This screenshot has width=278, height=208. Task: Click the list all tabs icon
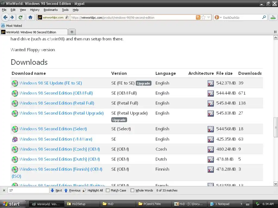(275, 32)
